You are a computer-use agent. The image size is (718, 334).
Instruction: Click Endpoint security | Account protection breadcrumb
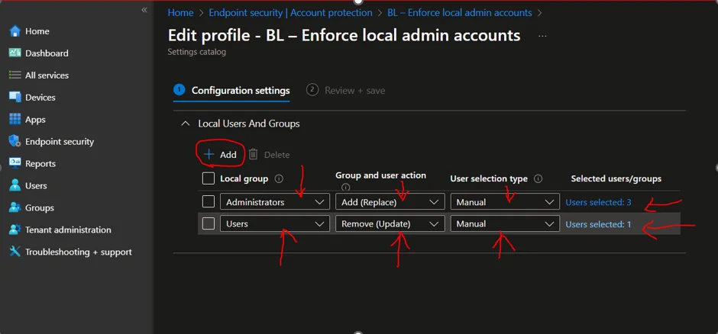tap(290, 13)
